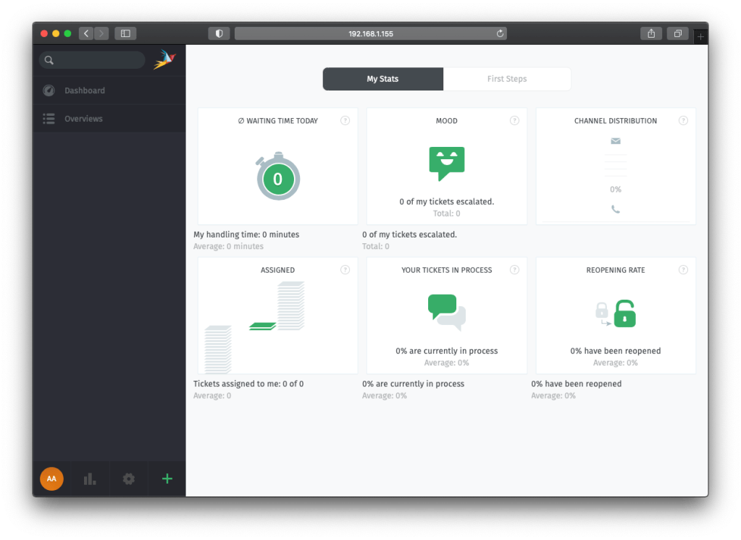This screenshot has height=540, width=741.
Task: Switch to the First Steps tab
Action: point(507,79)
